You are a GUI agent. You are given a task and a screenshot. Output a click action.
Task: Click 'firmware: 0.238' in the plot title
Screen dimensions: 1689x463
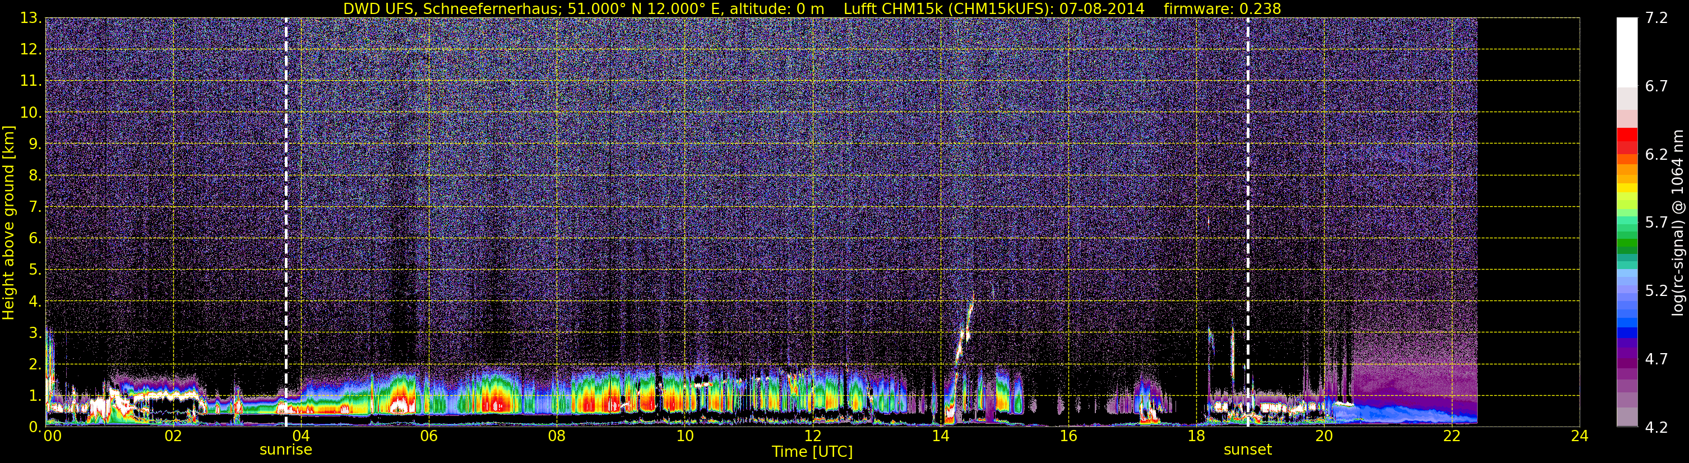[x=1222, y=8]
